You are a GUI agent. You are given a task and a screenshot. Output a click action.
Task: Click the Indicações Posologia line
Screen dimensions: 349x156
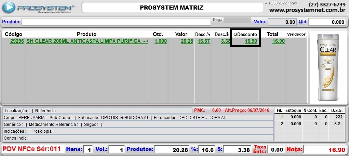138,131
